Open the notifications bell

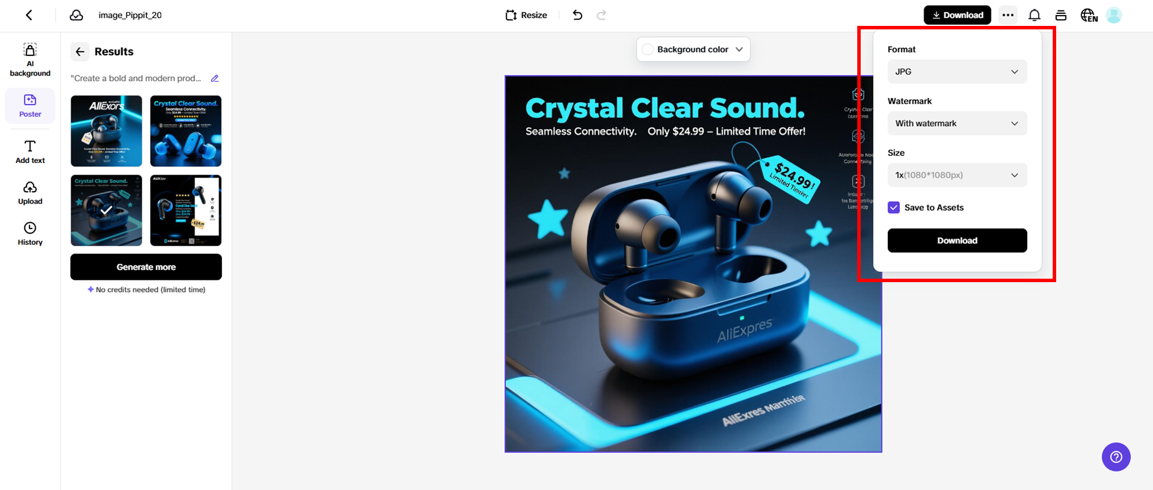[x=1034, y=15]
